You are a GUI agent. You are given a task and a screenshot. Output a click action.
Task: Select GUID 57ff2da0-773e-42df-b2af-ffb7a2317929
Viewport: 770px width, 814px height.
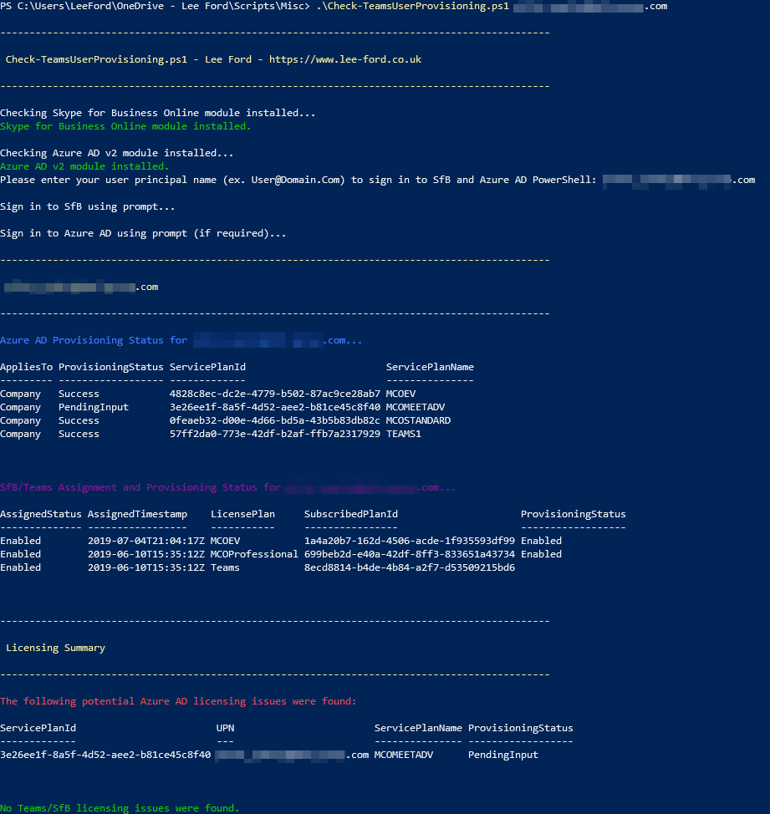(275, 434)
